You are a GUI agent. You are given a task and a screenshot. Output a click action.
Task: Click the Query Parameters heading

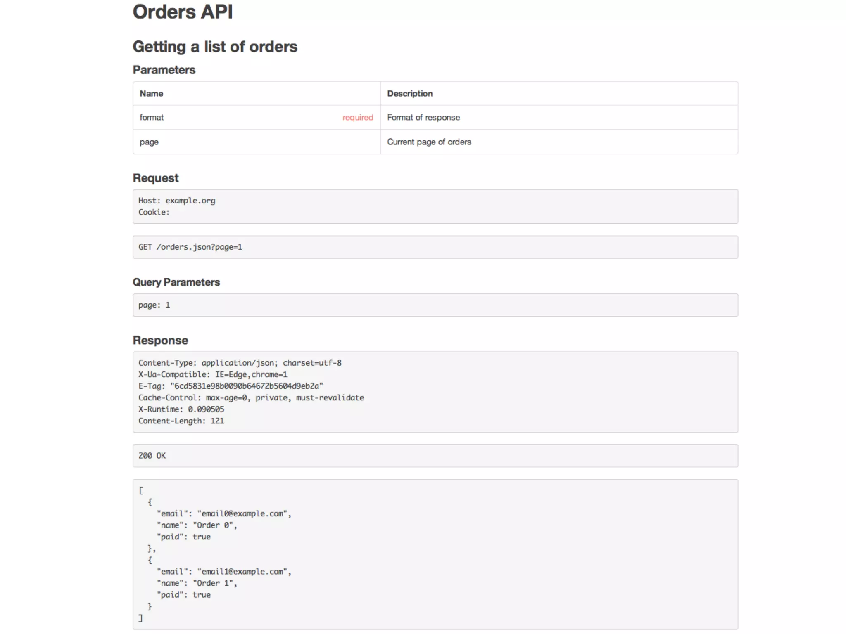point(176,282)
